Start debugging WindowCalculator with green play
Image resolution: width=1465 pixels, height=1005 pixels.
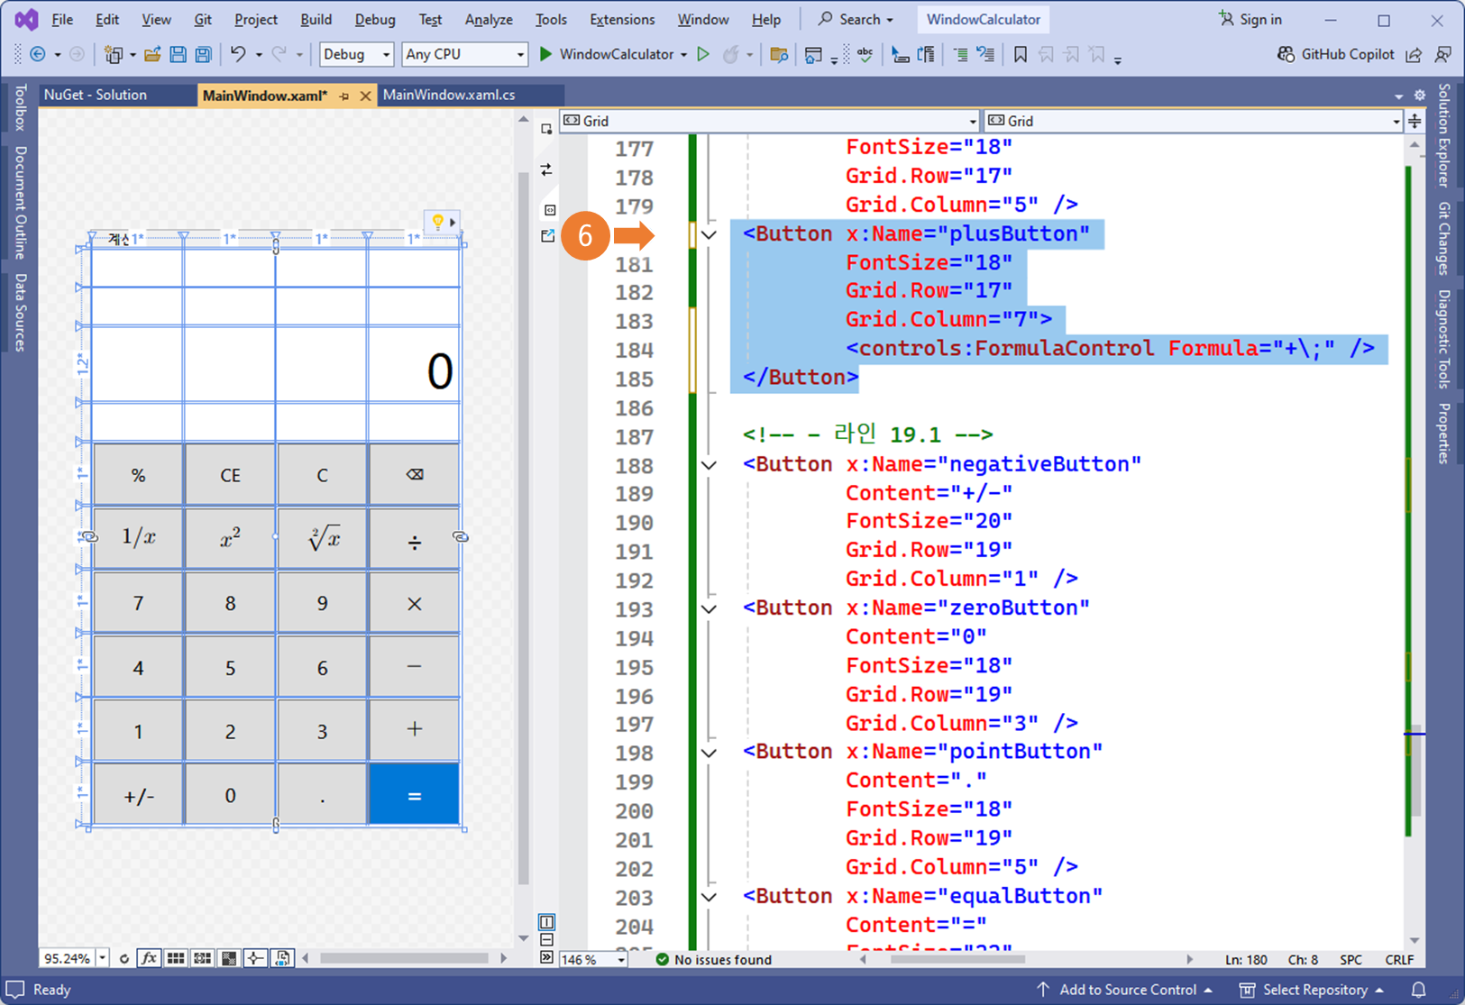[545, 55]
